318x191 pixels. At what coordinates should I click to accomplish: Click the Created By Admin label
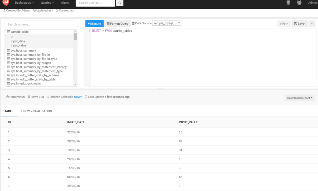pos(17,10)
